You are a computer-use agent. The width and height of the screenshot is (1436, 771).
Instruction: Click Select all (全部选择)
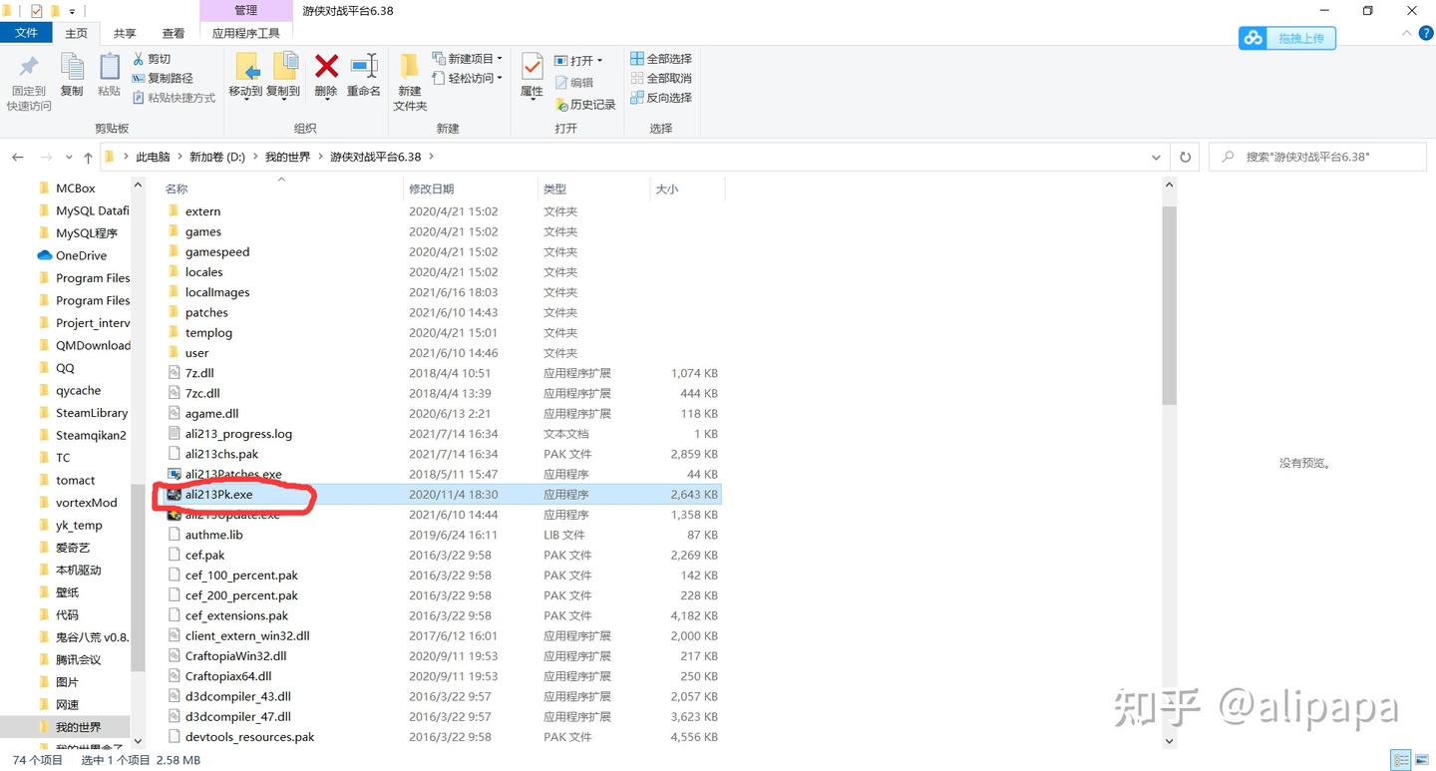(x=661, y=59)
